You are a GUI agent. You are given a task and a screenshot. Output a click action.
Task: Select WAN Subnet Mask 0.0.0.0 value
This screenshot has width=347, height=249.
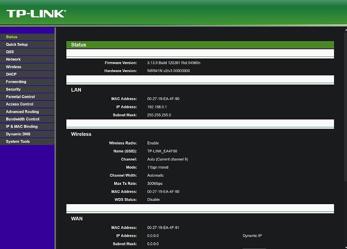pyautogui.click(x=153, y=244)
